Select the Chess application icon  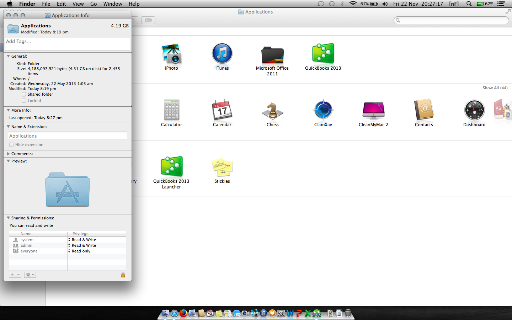pyautogui.click(x=273, y=111)
